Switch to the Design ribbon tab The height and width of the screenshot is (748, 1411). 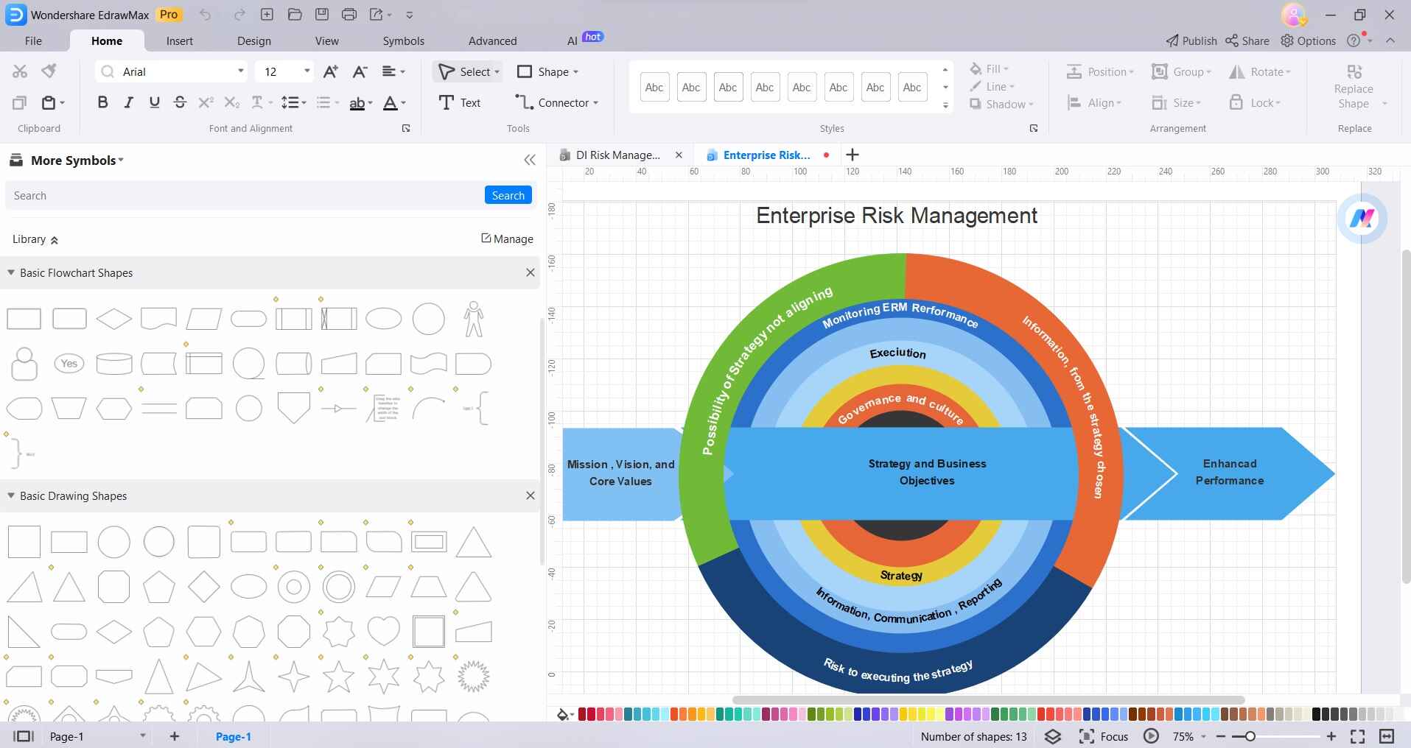[254, 41]
